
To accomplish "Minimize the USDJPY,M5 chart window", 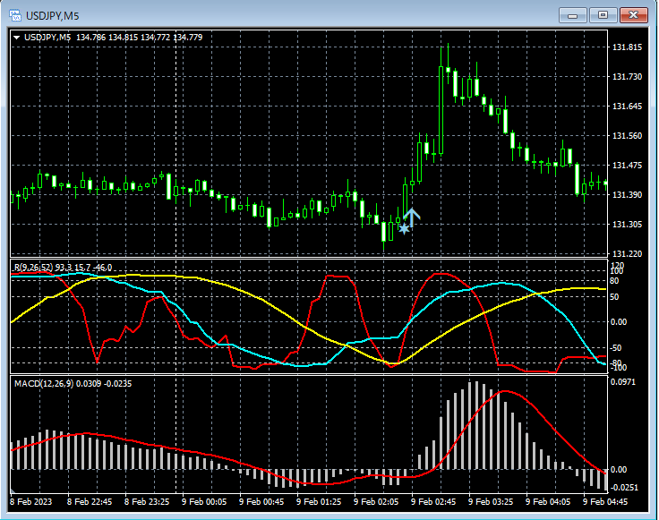I will pyautogui.click(x=572, y=15).
